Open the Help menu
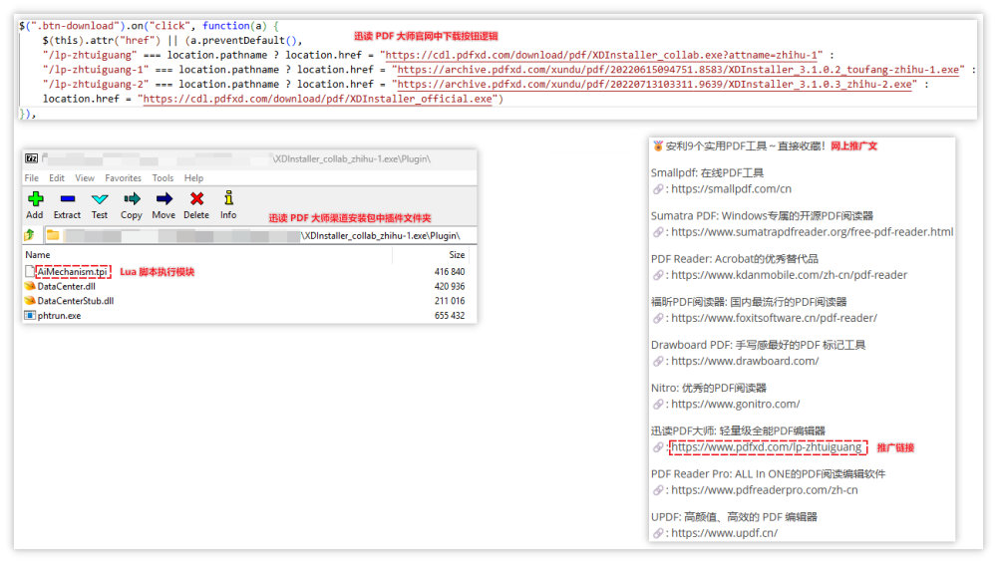 [194, 178]
